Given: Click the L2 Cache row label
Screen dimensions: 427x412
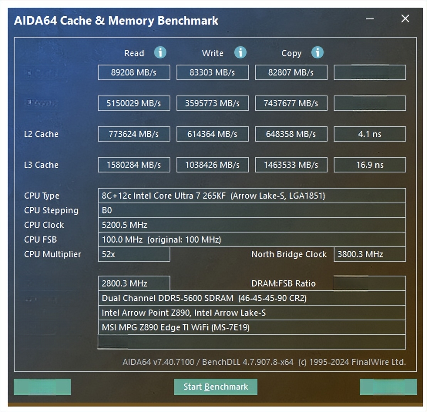Looking at the screenshot, I should (x=41, y=134).
